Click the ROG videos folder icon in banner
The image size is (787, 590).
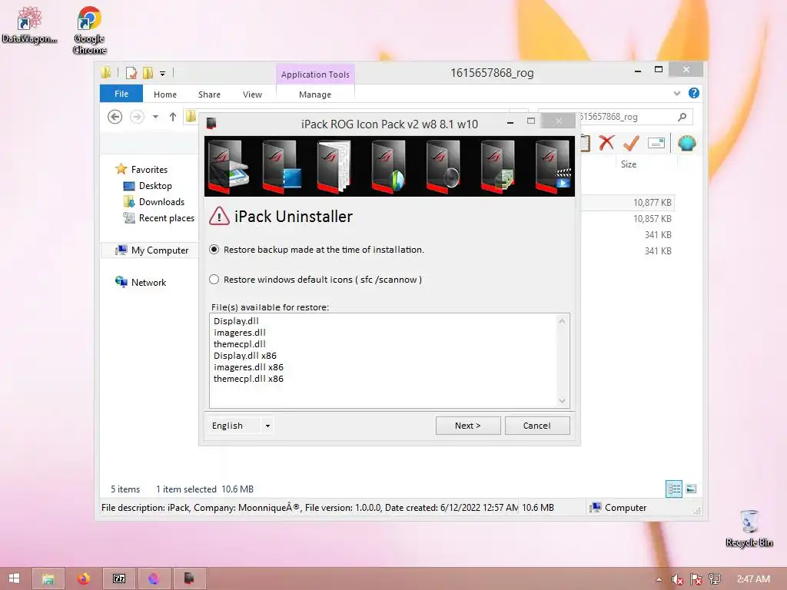pos(553,166)
